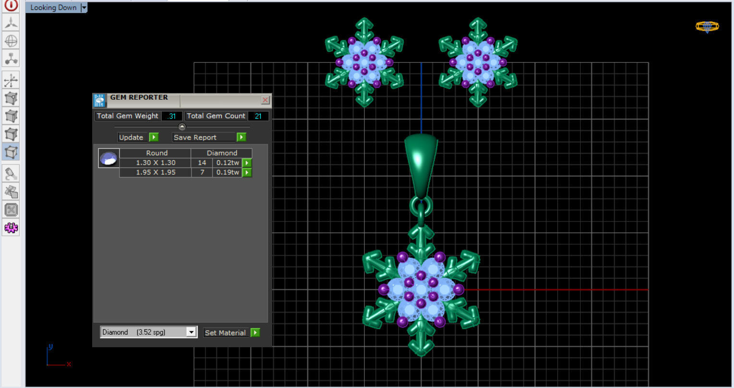Click the cube icon with highlighted corner point
The width and height of the screenshot is (734, 388).
point(11,98)
